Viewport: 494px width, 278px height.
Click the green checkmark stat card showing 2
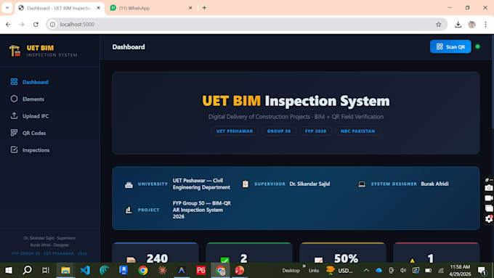point(249,253)
